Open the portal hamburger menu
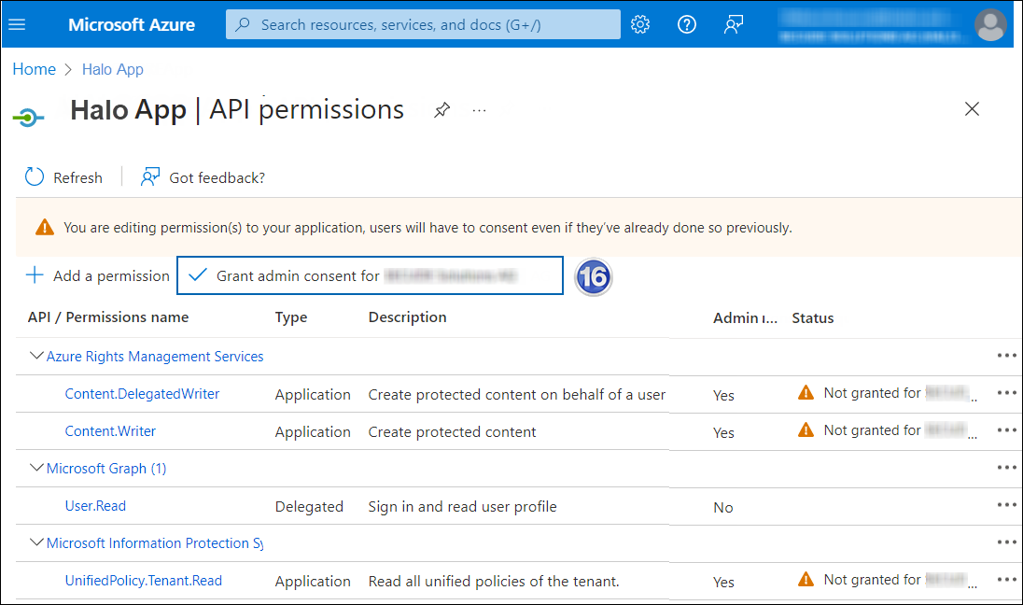 pos(17,24)
